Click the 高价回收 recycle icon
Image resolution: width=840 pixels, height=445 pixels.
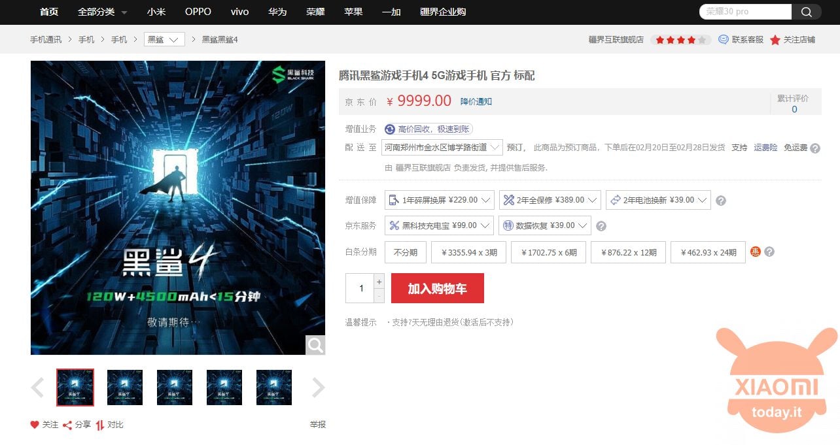[x=390, y=129]
